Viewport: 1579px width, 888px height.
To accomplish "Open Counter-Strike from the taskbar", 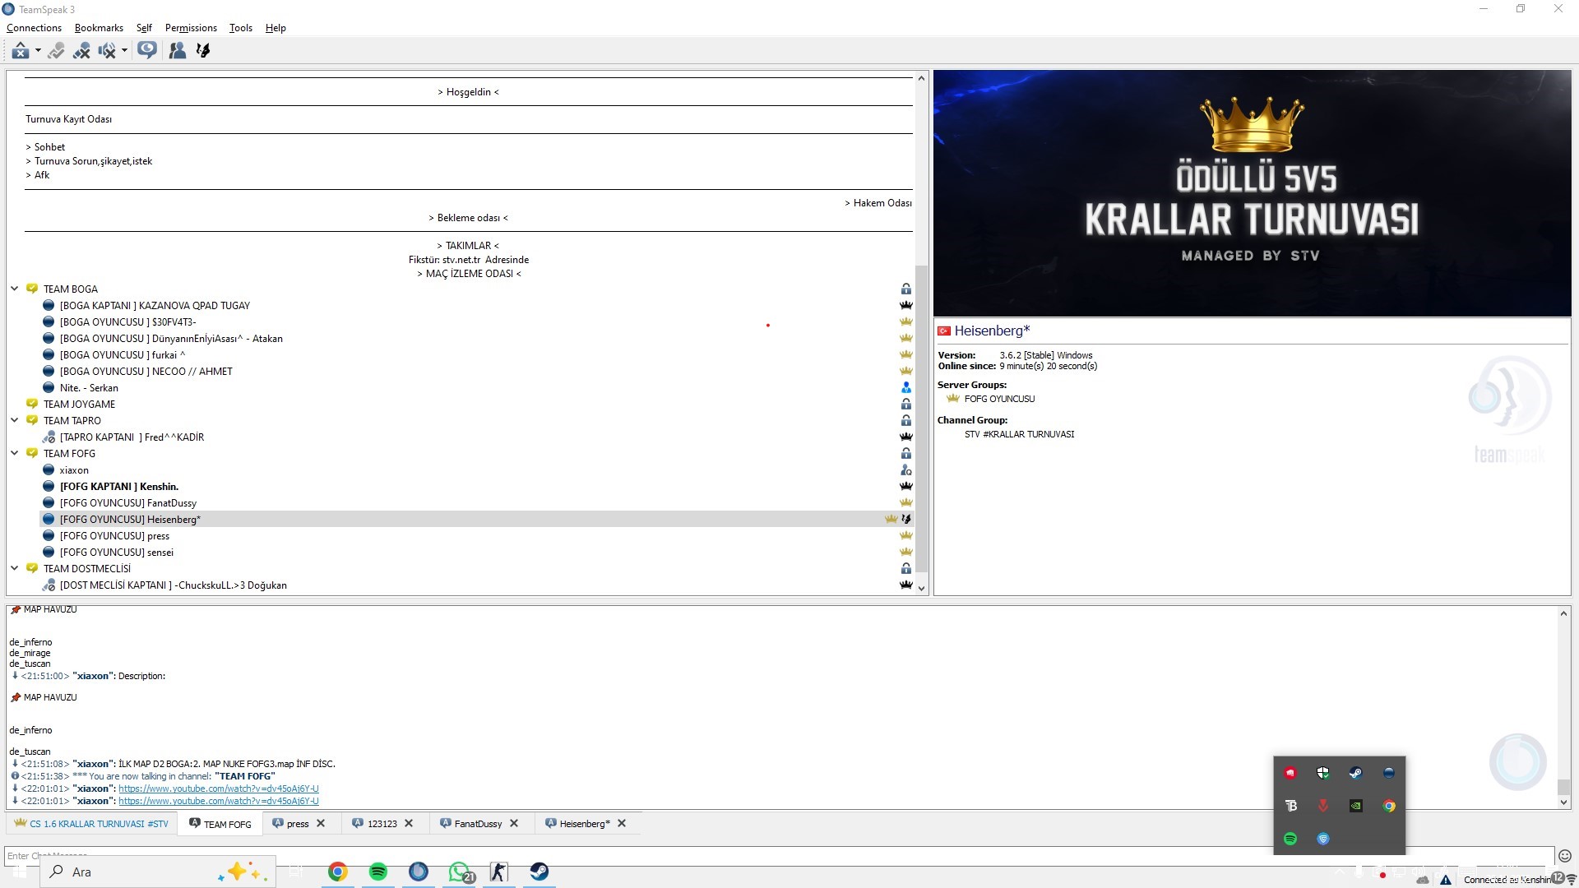I will point(499,872).
